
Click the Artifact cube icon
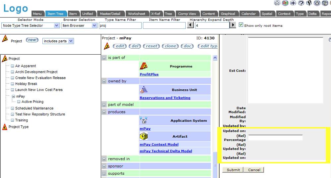click(x=144, y=136)
